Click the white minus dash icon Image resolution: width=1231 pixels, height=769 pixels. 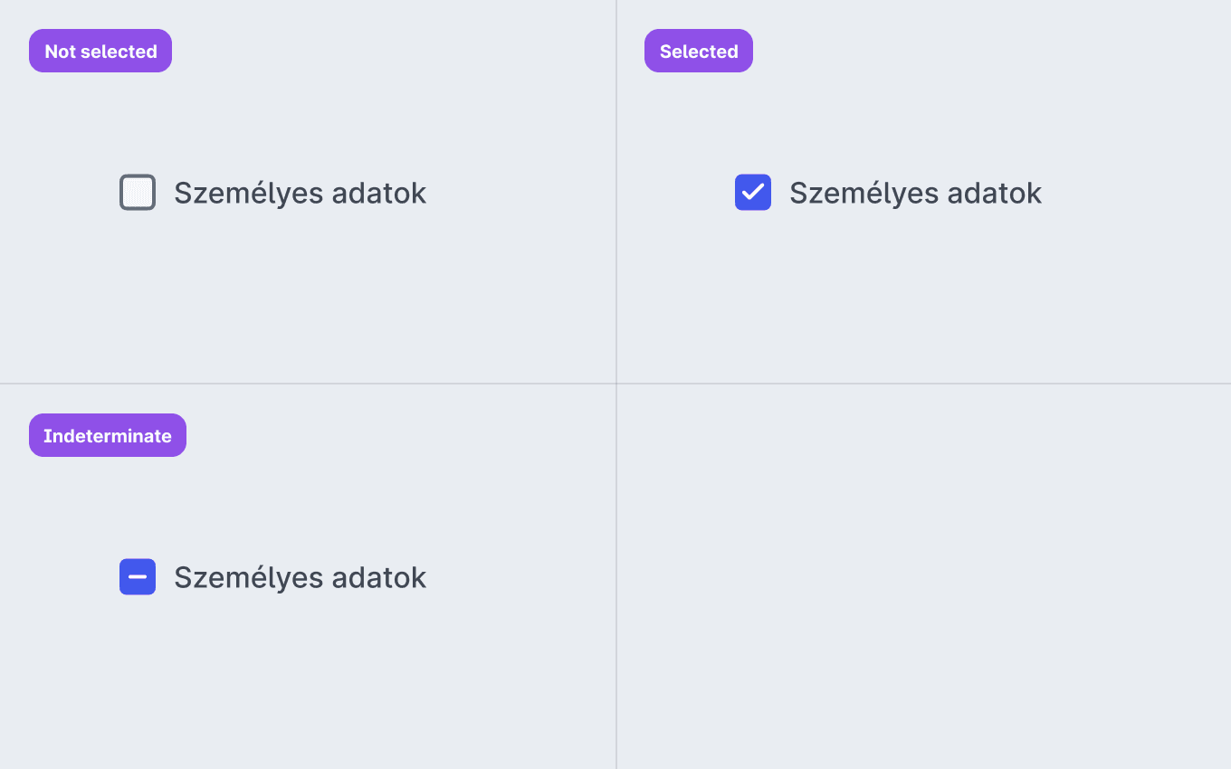pos(138,576)
